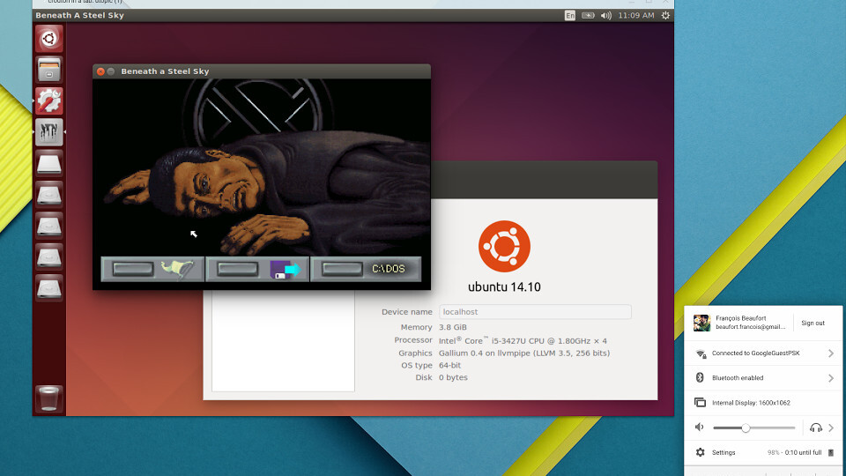Mute volume using the speaker icon
Screen dimensions: 846x476
[x=700, y=428]
